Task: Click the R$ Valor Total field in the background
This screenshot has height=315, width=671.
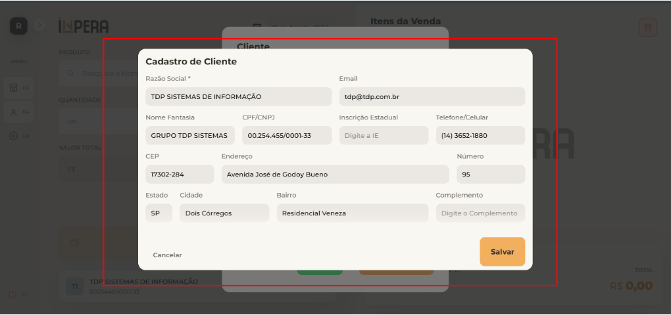Action: pyautogui.click(x=99, y=169)
